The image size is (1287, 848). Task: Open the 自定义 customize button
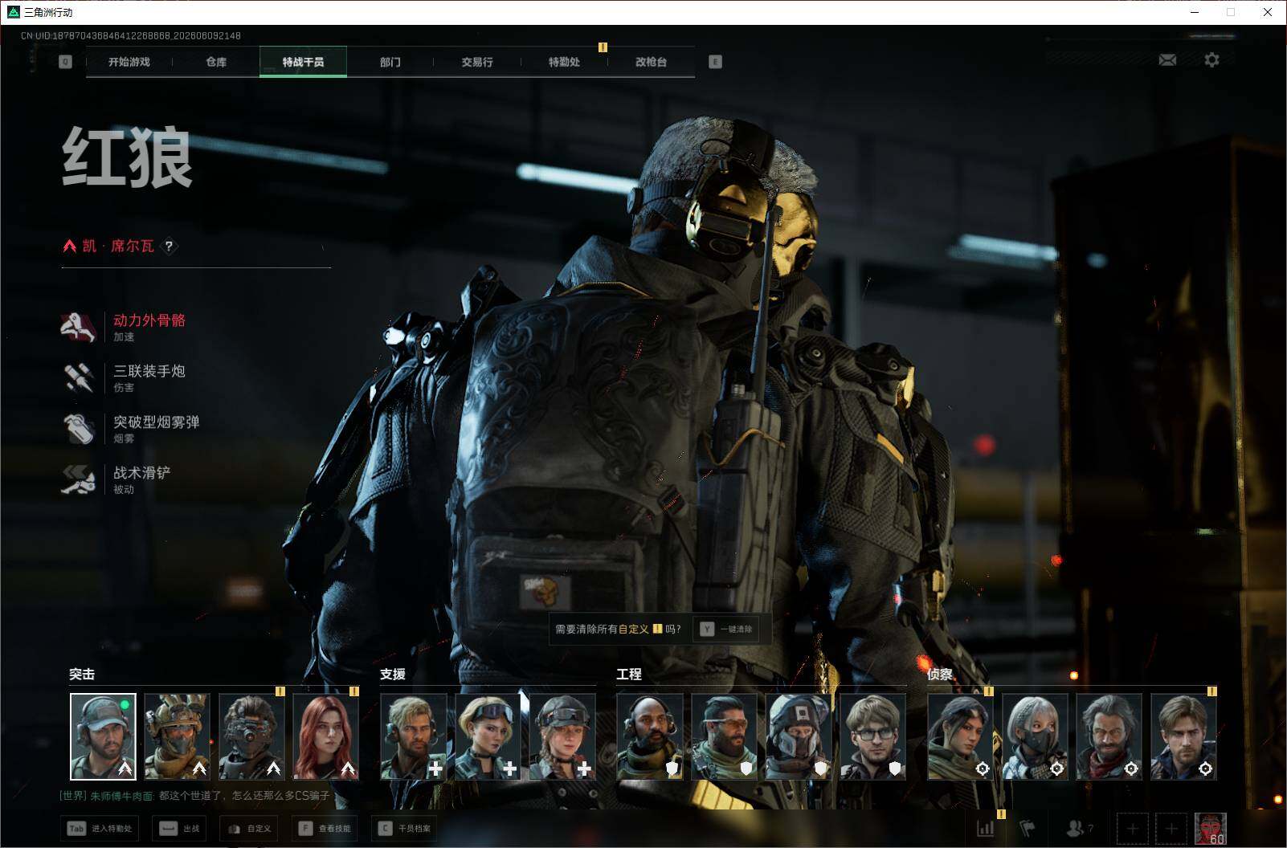pyautogui.click(x=249, y=828)
